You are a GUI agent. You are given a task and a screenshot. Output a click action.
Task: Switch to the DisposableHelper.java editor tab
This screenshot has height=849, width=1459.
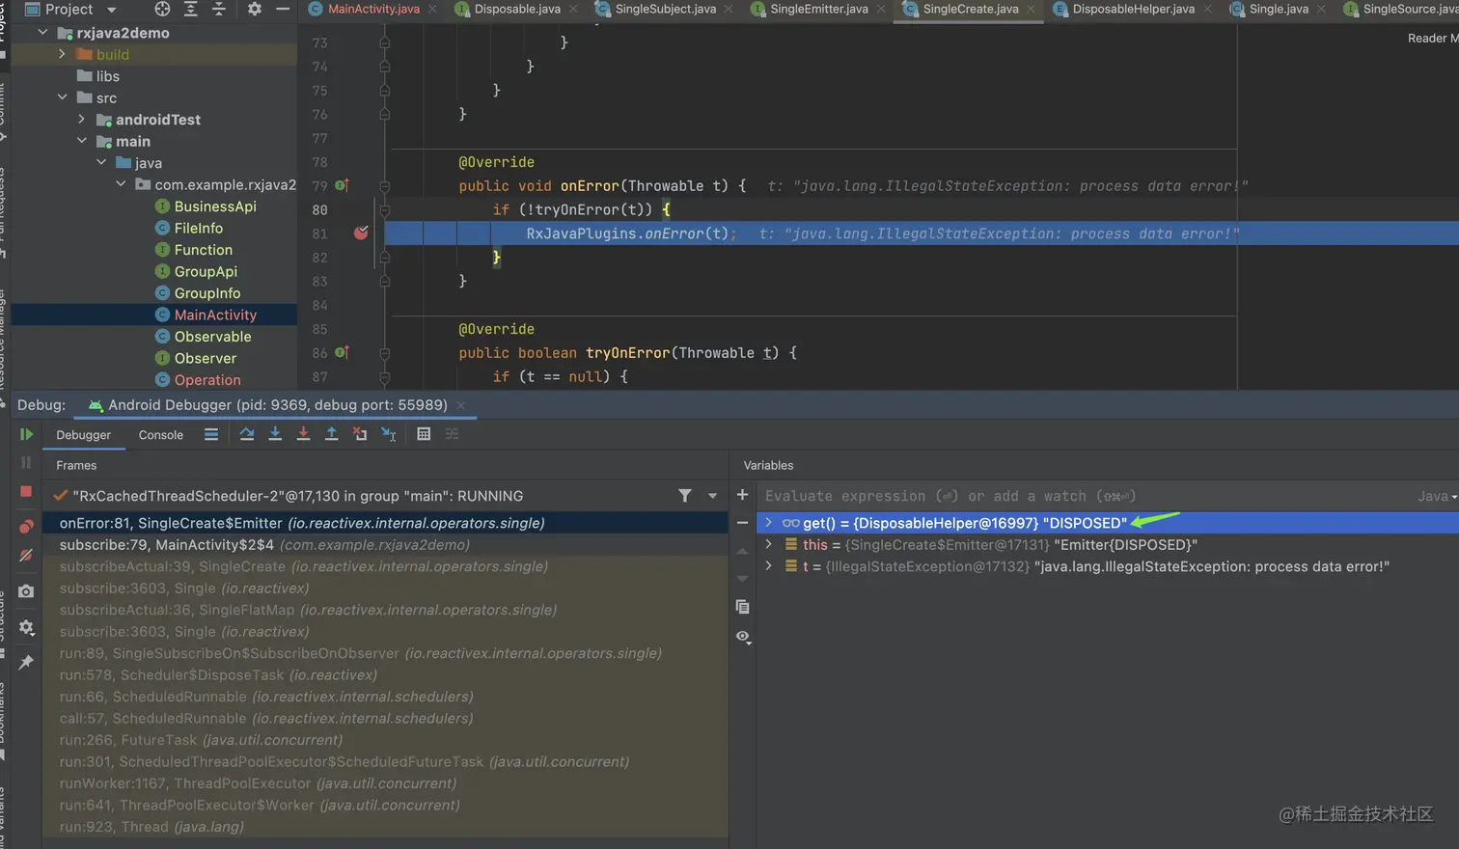[1134, 9]
